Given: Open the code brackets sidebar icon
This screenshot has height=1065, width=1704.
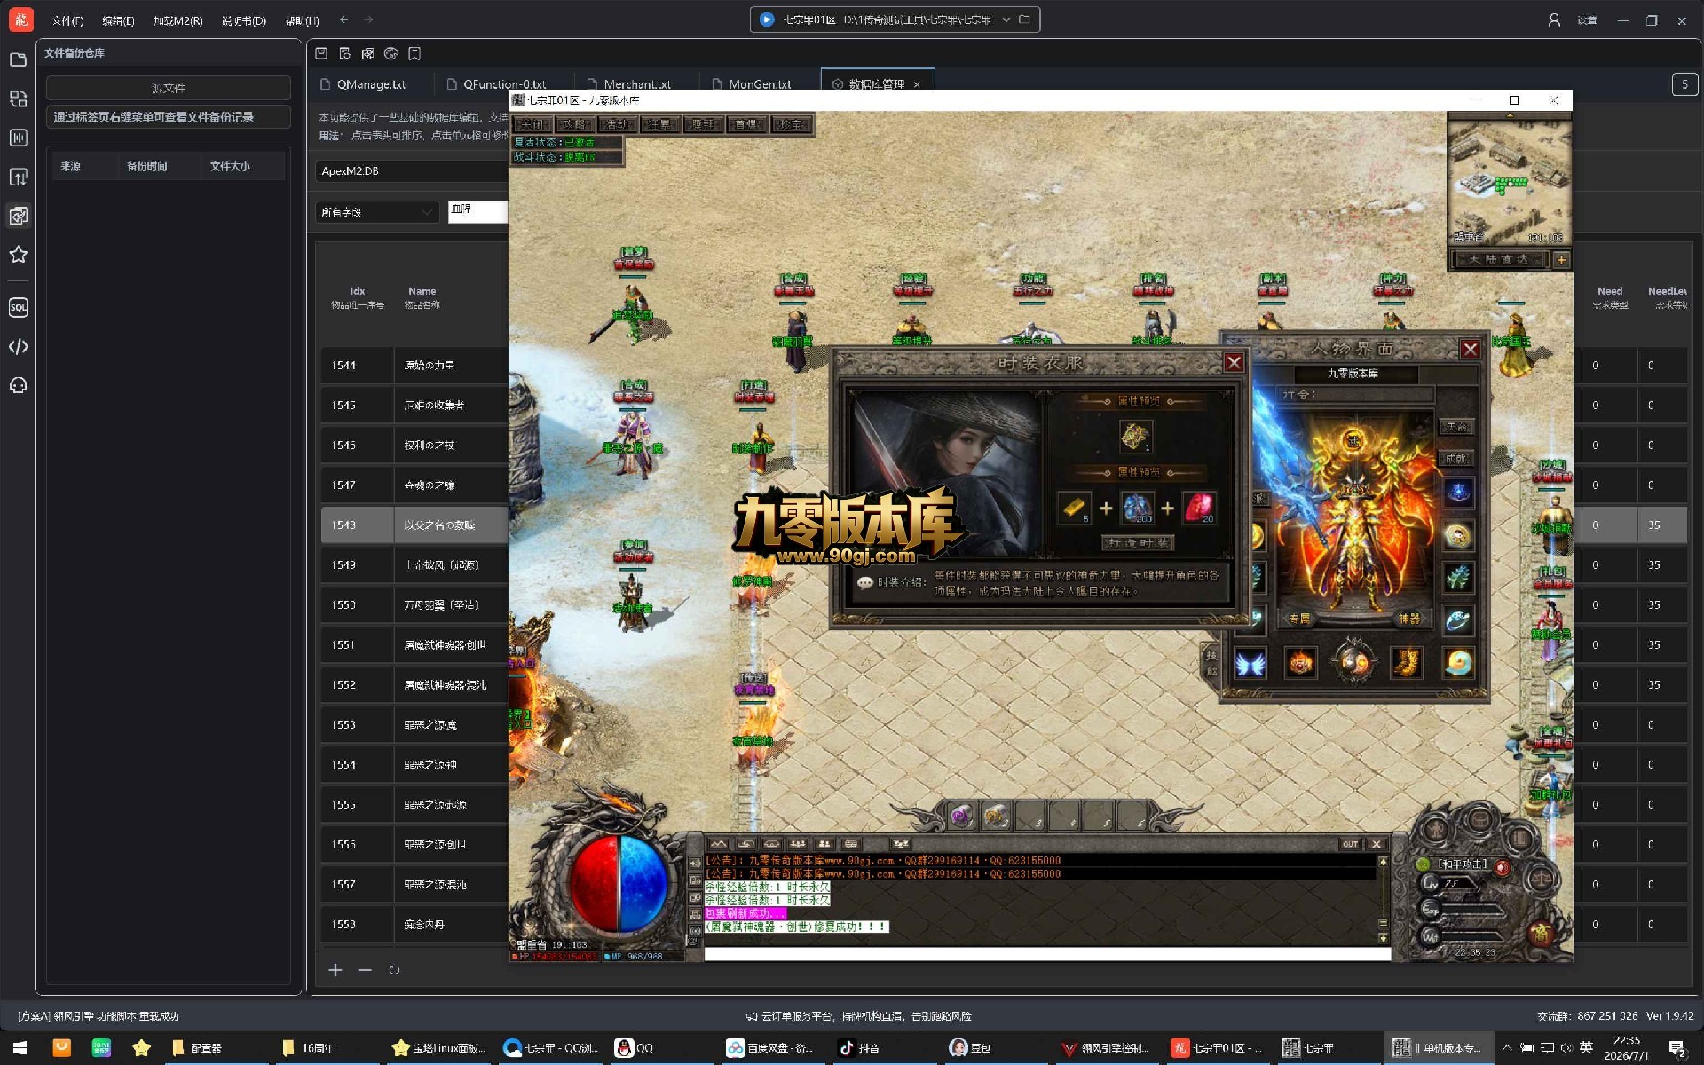Looking at the screenshot, I should pos(18,346).
